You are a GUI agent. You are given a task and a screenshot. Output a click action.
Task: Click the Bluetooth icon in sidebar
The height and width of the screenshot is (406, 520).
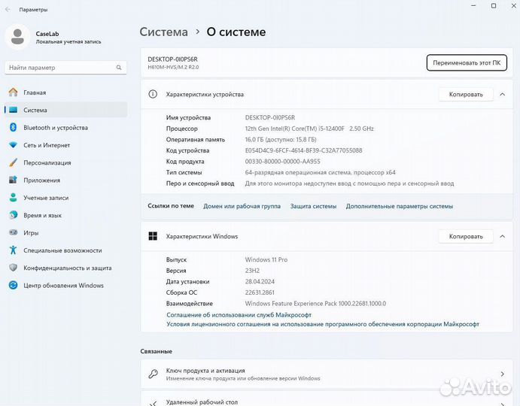coord(14,128)
